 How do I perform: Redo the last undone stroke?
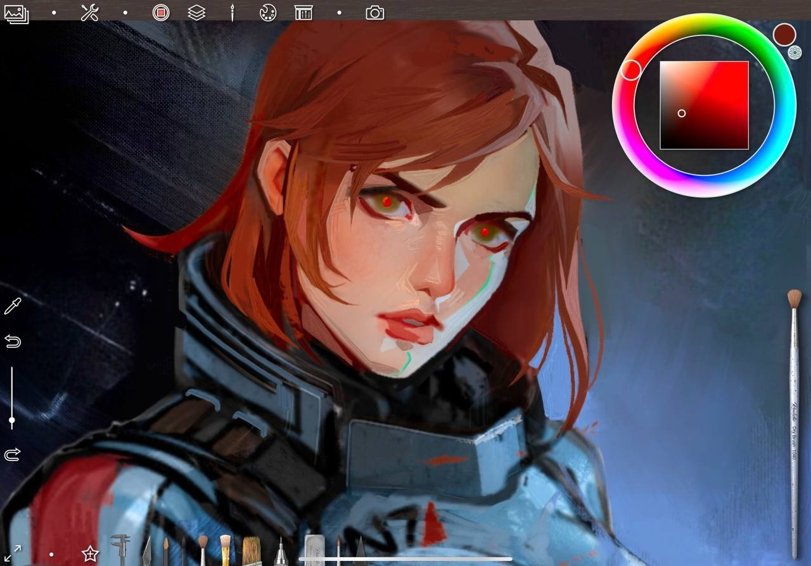point(13,455)
